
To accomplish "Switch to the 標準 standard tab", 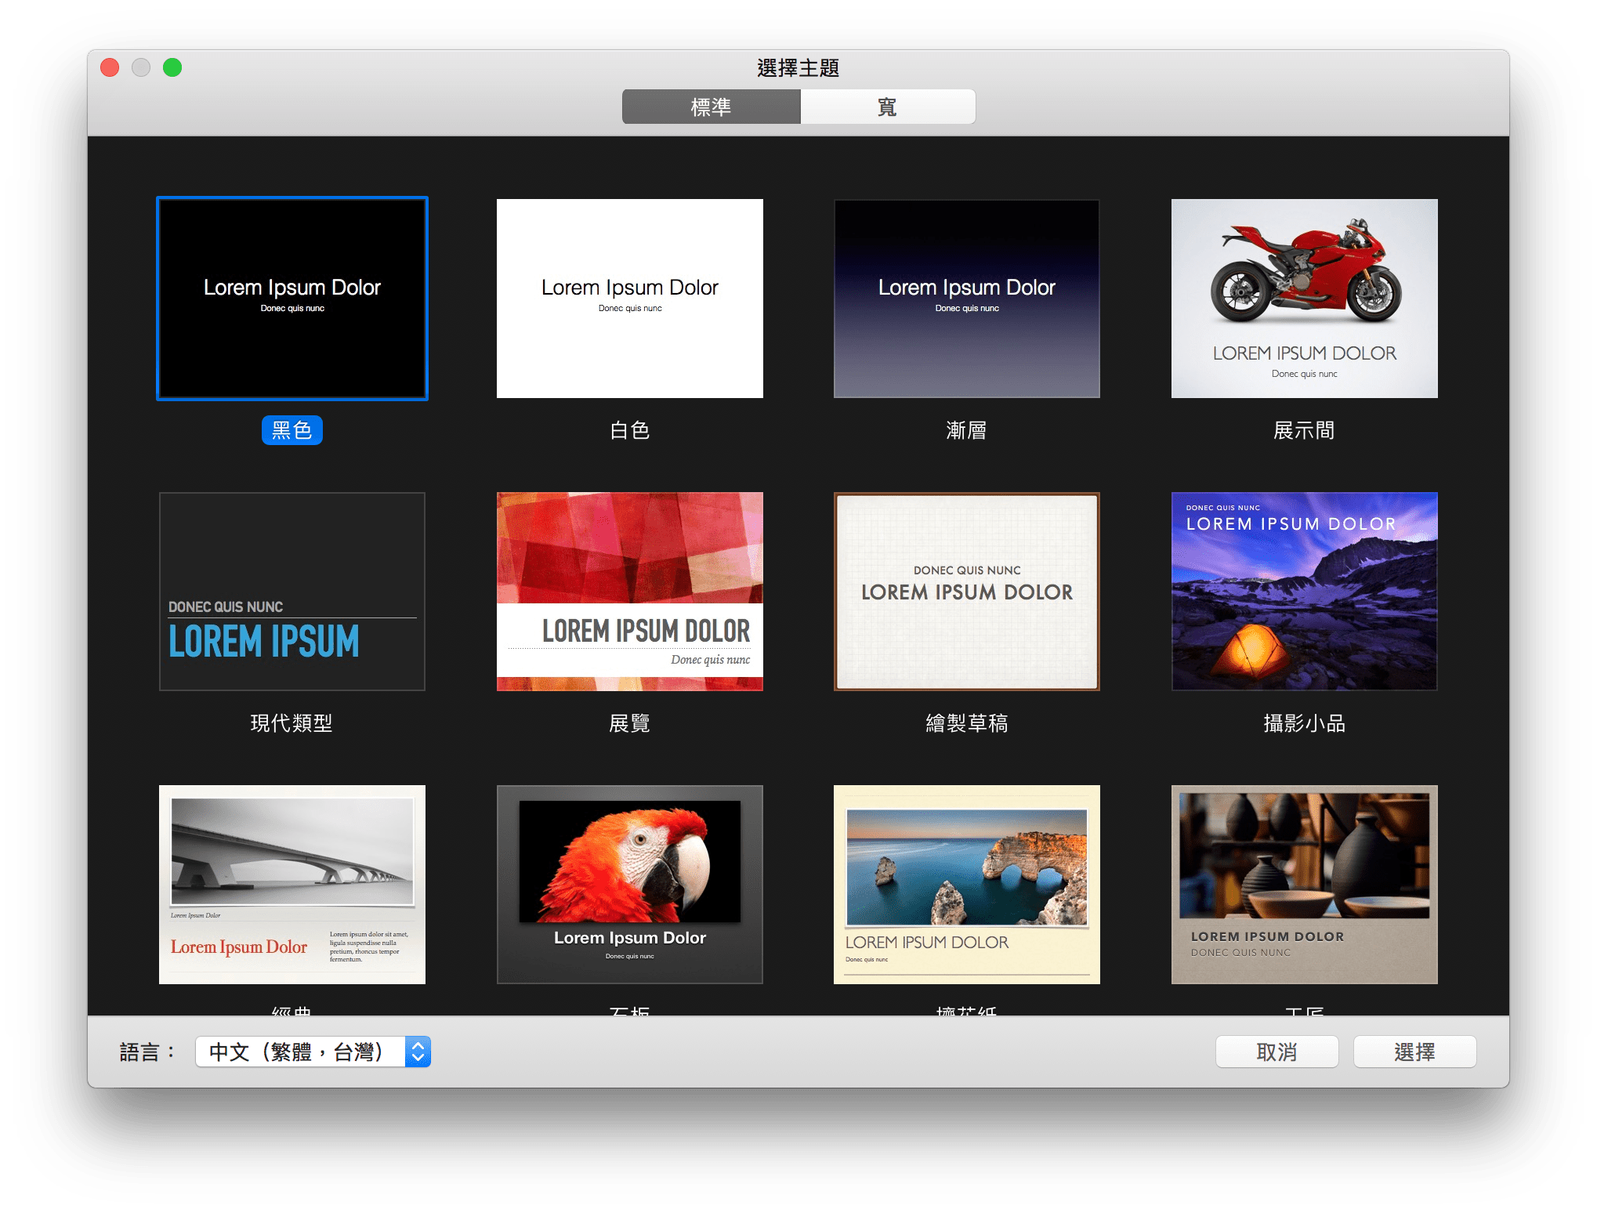I will (711, 107).
